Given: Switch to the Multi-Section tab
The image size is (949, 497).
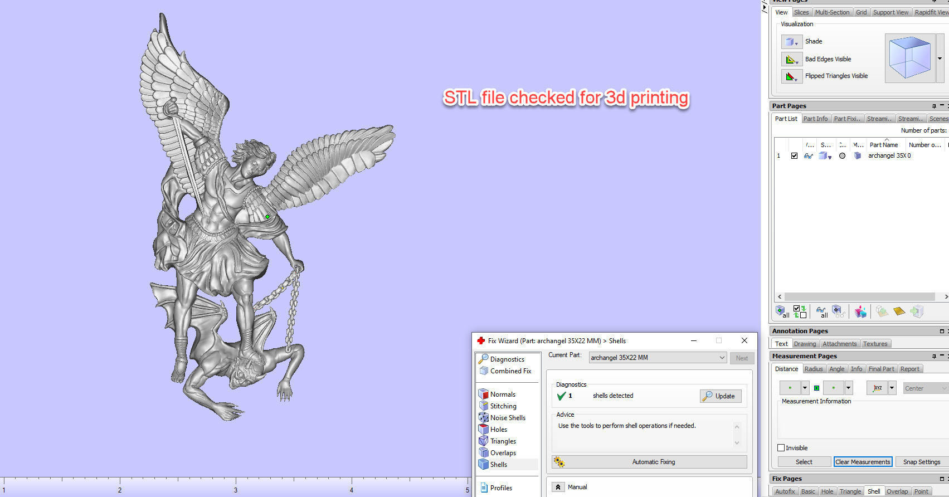Looking at the screenshot, I should [x=832, y=12].
